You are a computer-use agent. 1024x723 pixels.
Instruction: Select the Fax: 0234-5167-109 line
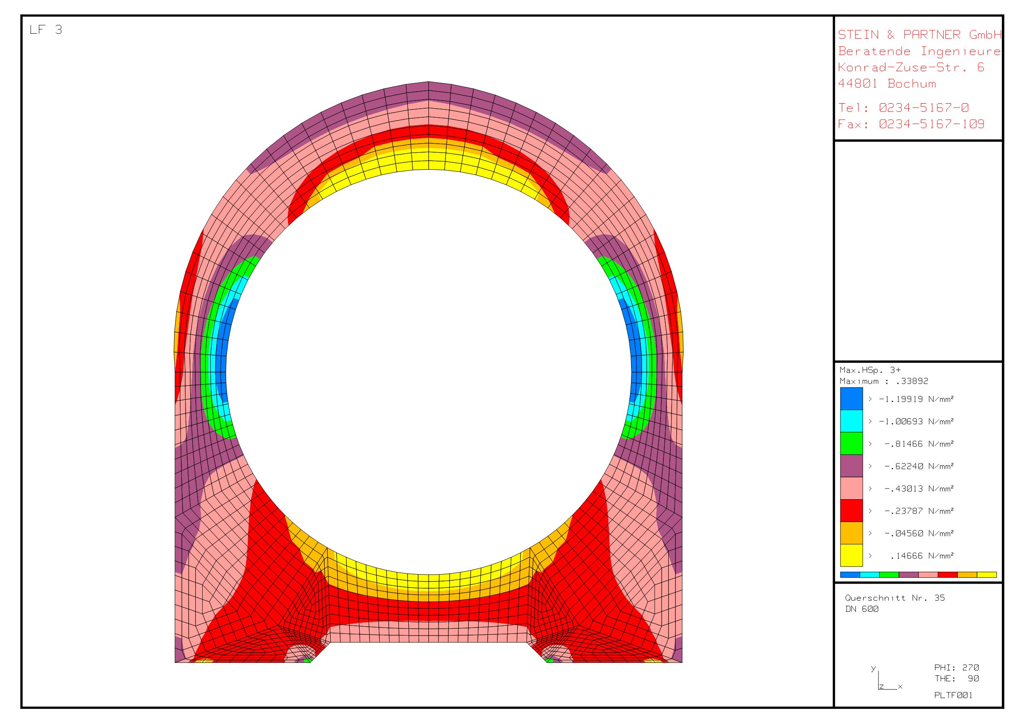point(911,124)
